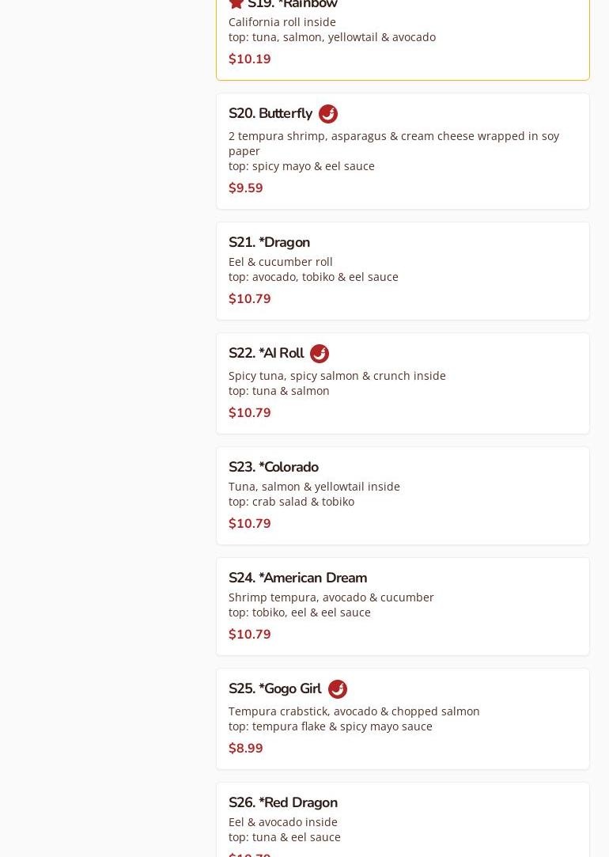Click the Dragon roll description 'Eel & cucumber roll'
This screenshot has width=609, height=857.
click(281, 262)
